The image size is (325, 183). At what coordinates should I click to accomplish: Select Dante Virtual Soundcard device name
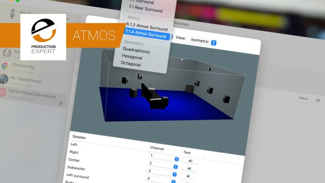(32, 94)
